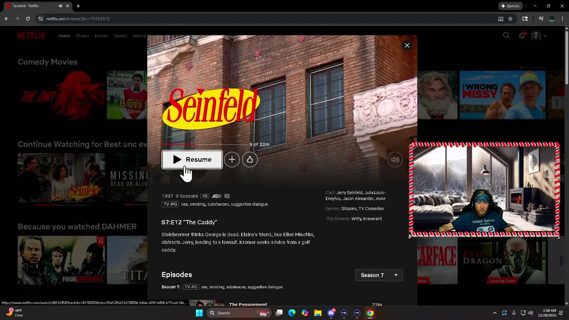Click the episode progress bar
This screenshot has height=320, width=569.
click(204, 144)
